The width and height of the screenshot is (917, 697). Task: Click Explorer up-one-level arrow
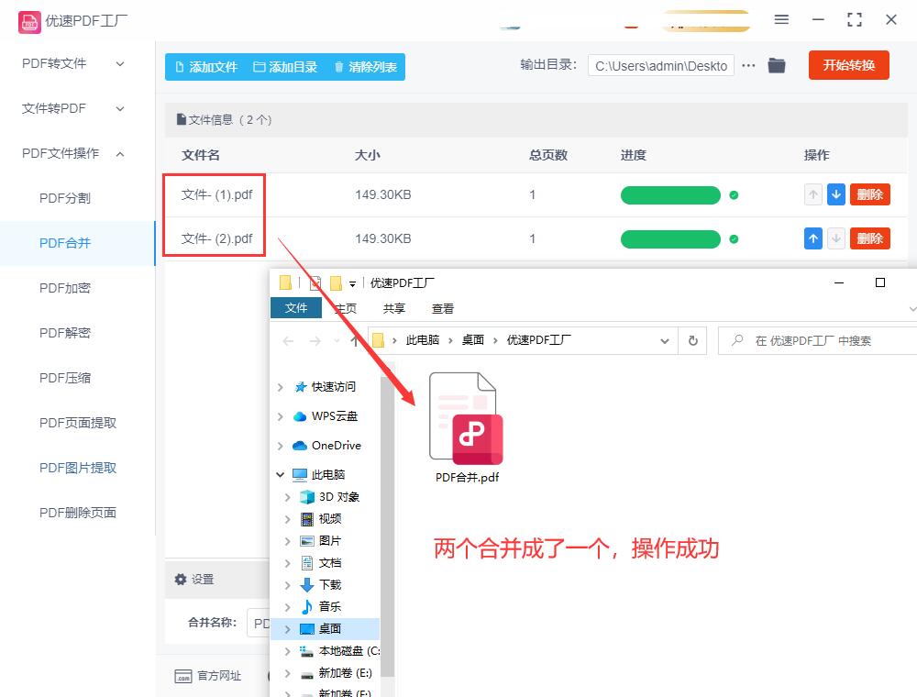coord(355,340)
